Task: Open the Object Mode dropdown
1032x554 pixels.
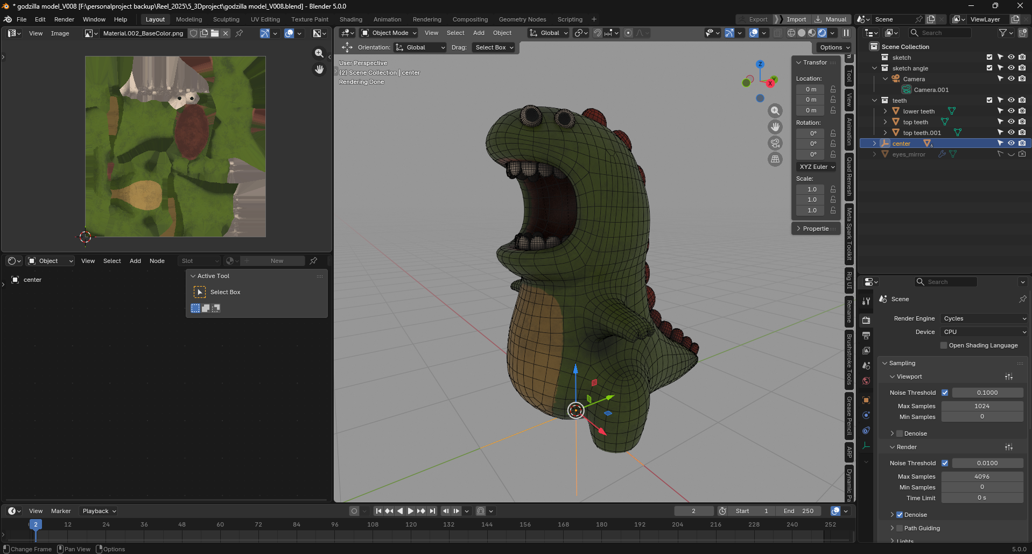Action: point(389,33)
